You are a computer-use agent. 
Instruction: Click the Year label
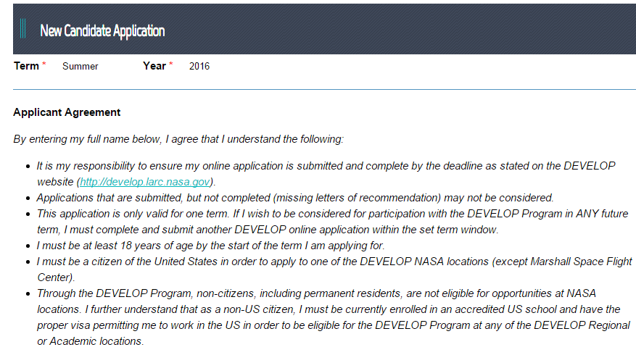tap(154, 66)
